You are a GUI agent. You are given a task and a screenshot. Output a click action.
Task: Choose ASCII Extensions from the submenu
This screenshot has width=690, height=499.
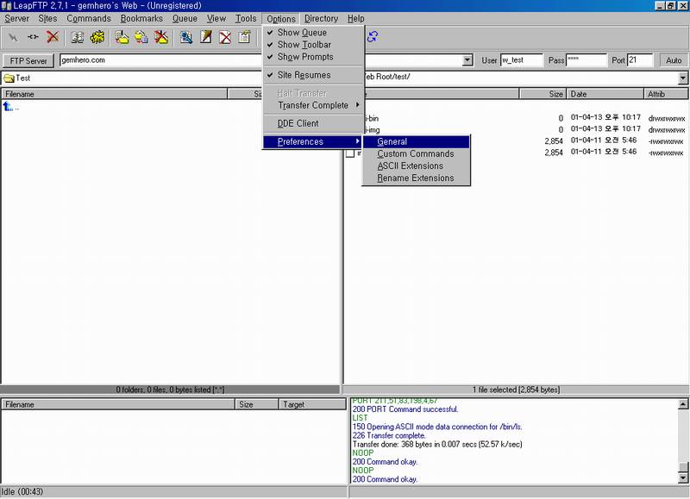pyautogui.click(x=417, y=166)
